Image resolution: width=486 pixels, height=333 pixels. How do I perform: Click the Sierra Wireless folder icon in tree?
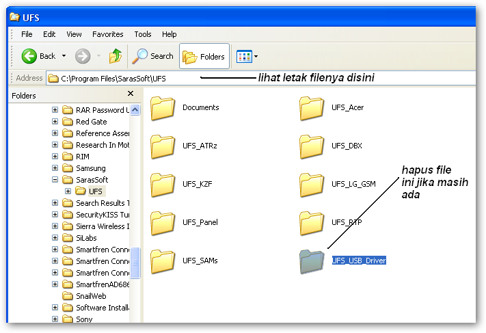[x=67, y=226]
